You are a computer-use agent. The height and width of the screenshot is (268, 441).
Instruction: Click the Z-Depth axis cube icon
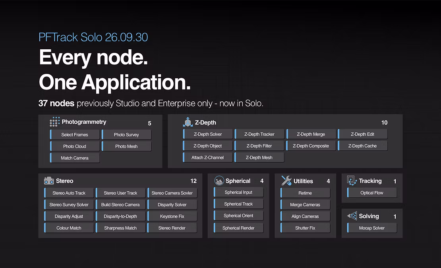(188, 122)
